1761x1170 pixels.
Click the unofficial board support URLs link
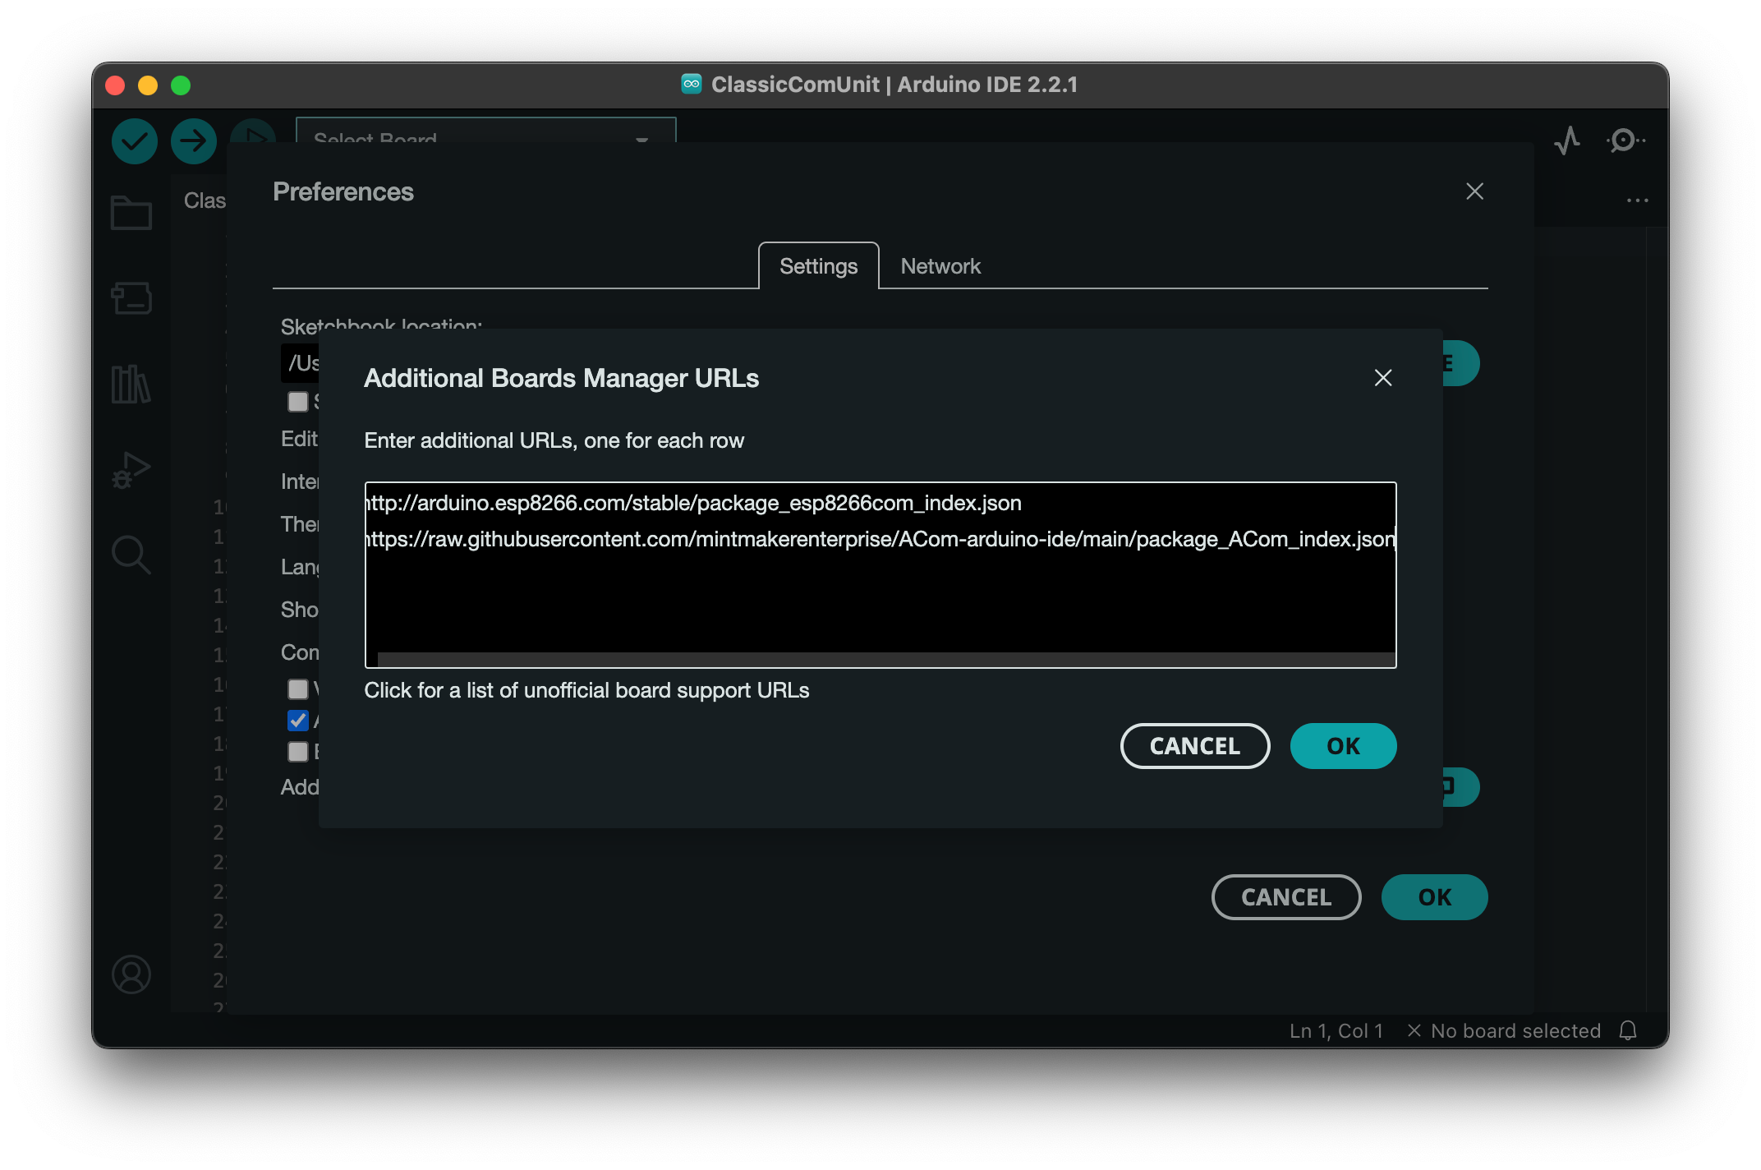coord(587,689)
